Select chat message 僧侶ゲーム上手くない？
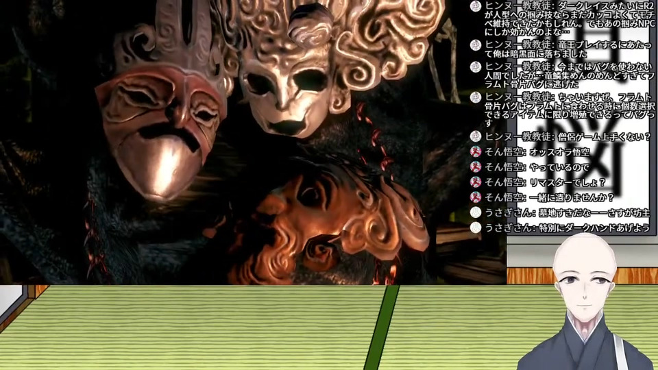 point(568,137)
